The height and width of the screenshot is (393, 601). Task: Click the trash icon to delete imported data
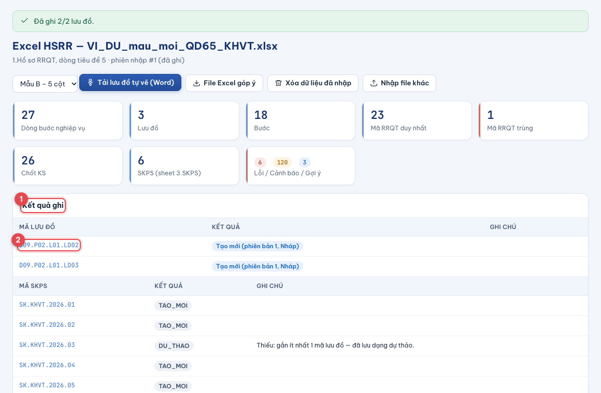pyautogui.click(x=278, y=83)
